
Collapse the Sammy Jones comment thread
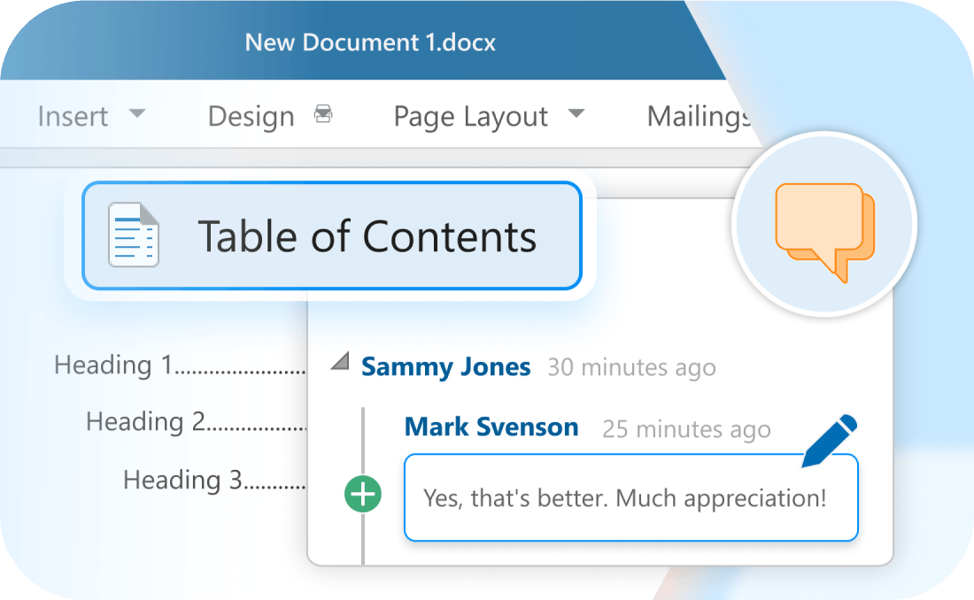click(339, 363)
